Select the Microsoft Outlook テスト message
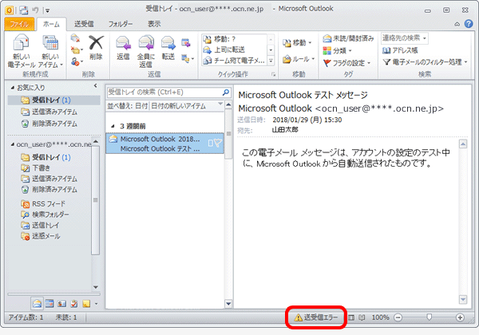 coord(165,144)
